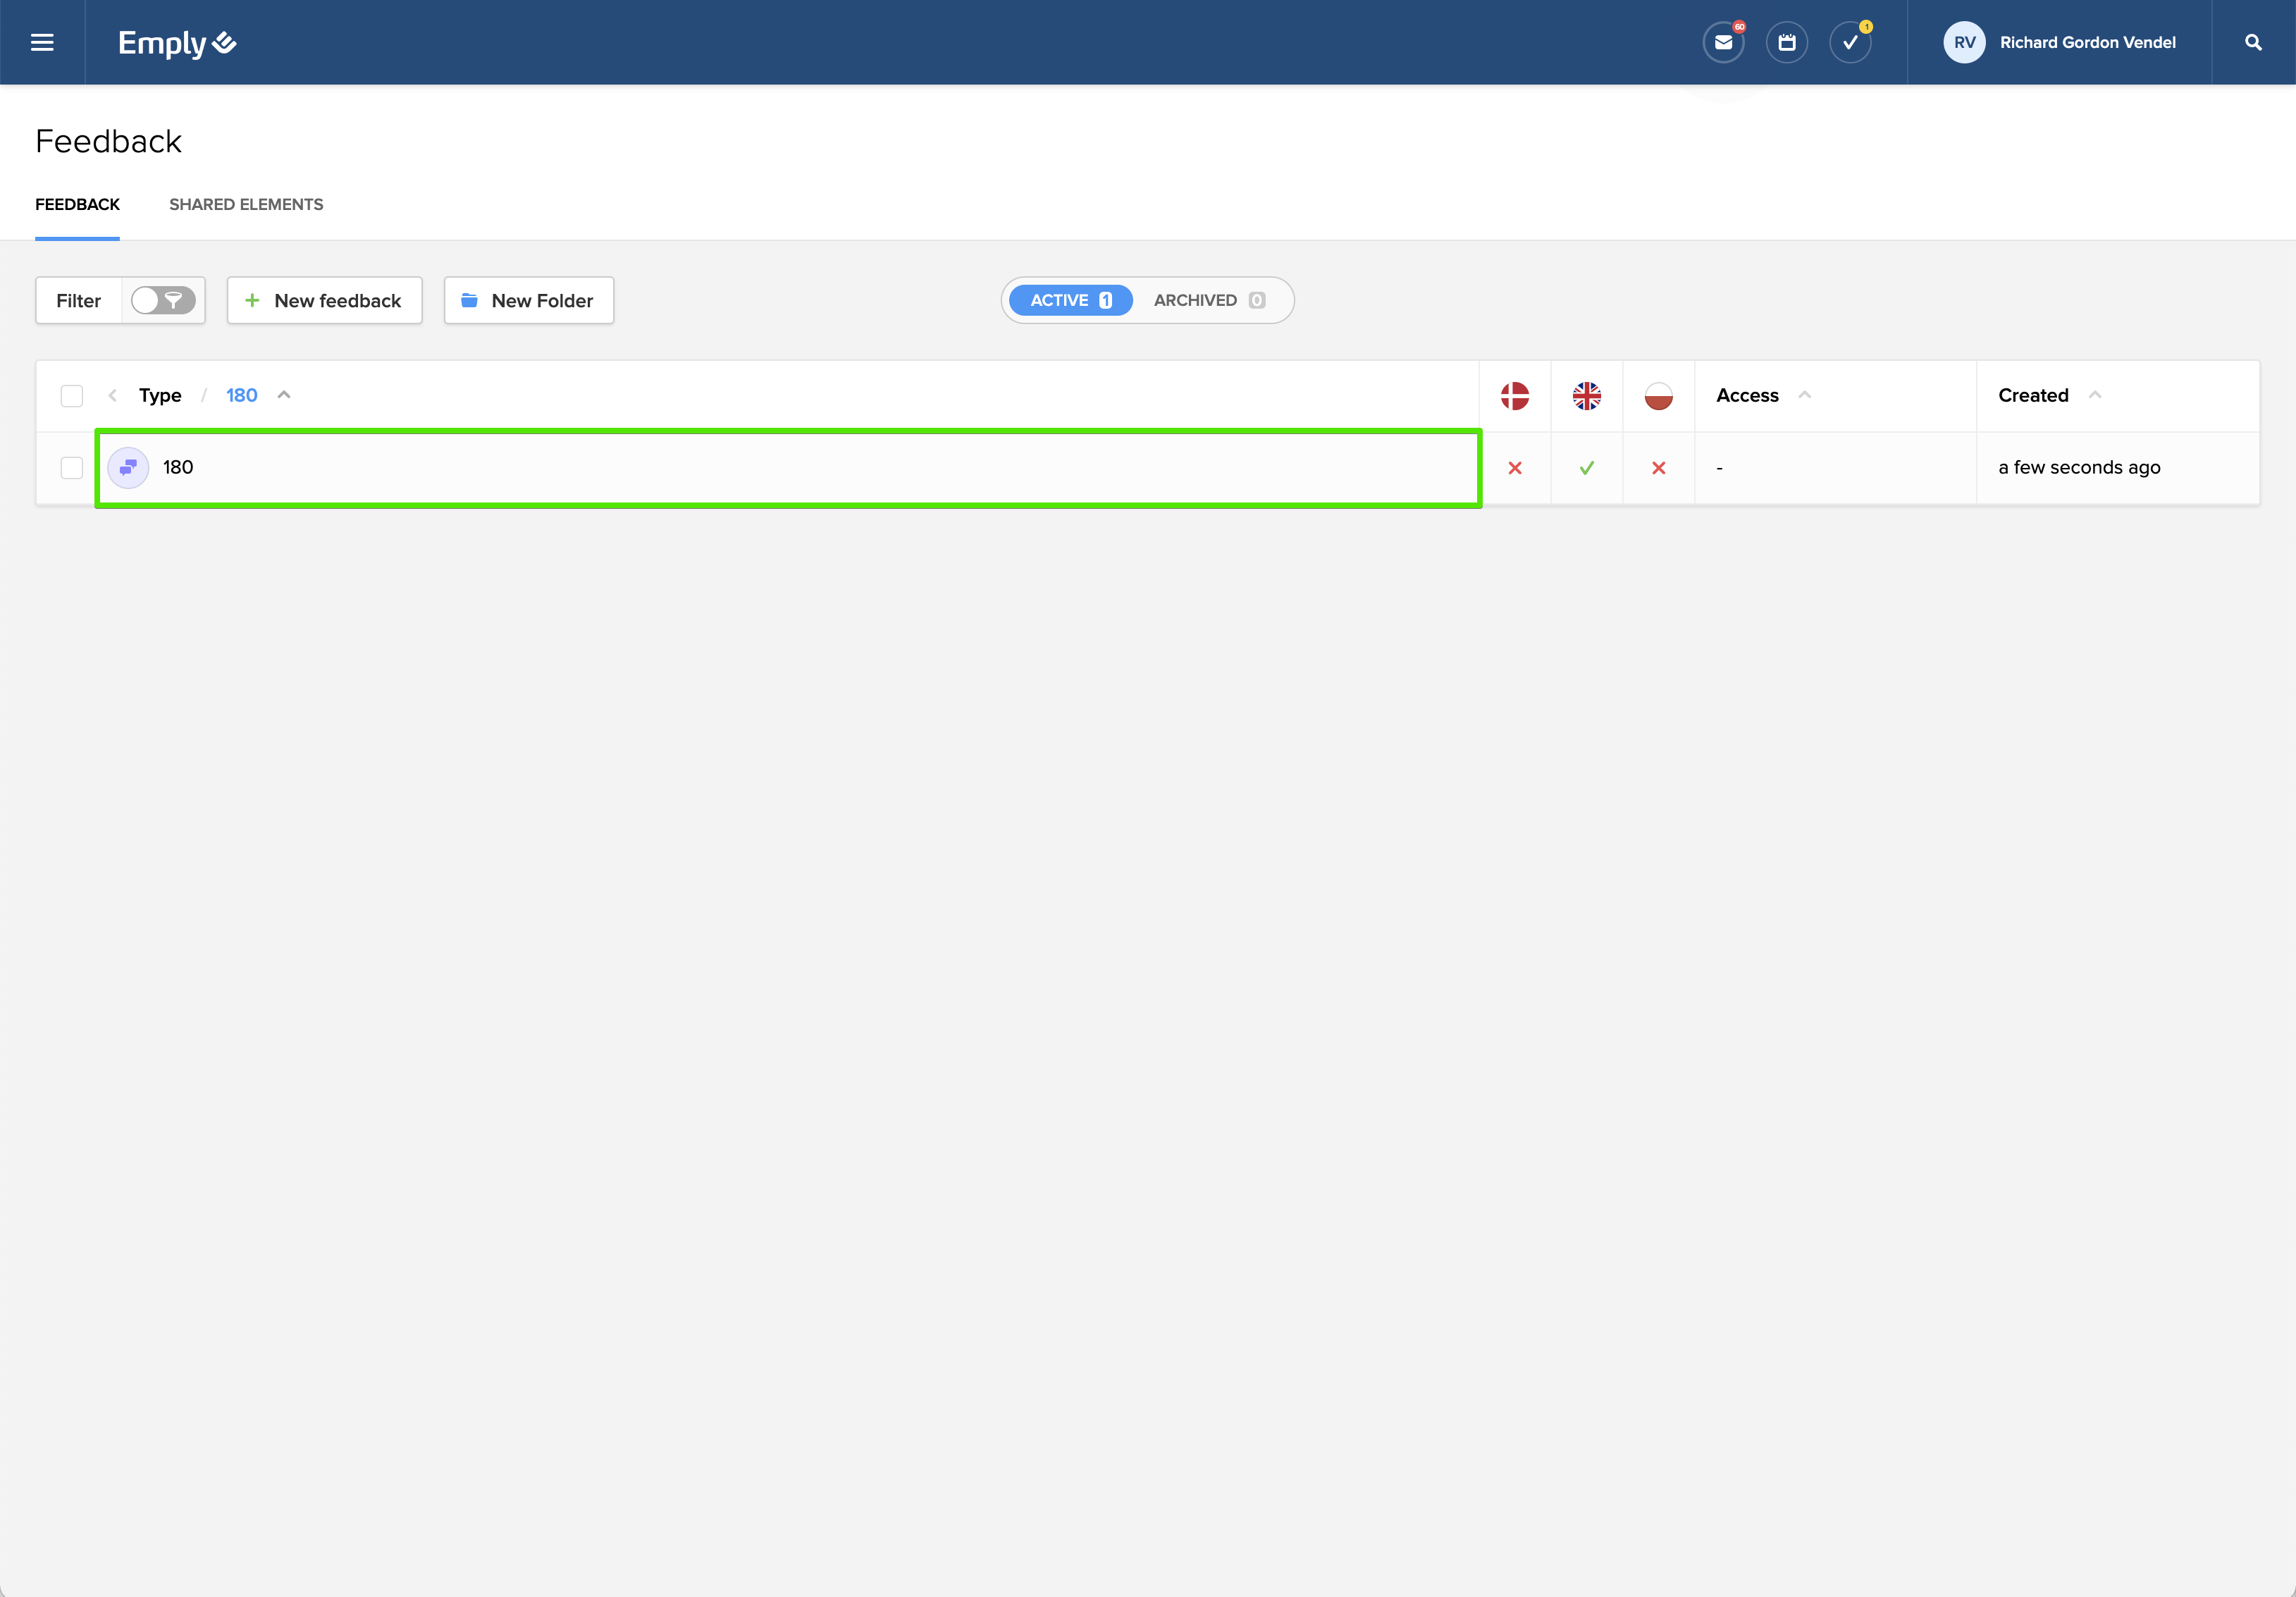Click the UK flag column icon

coord(1586,396)
